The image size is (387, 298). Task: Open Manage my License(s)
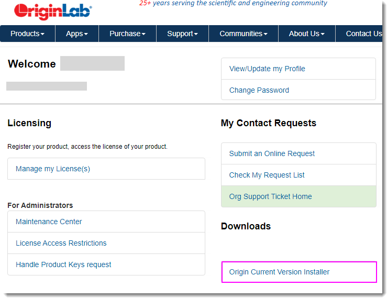click(106, 169)
